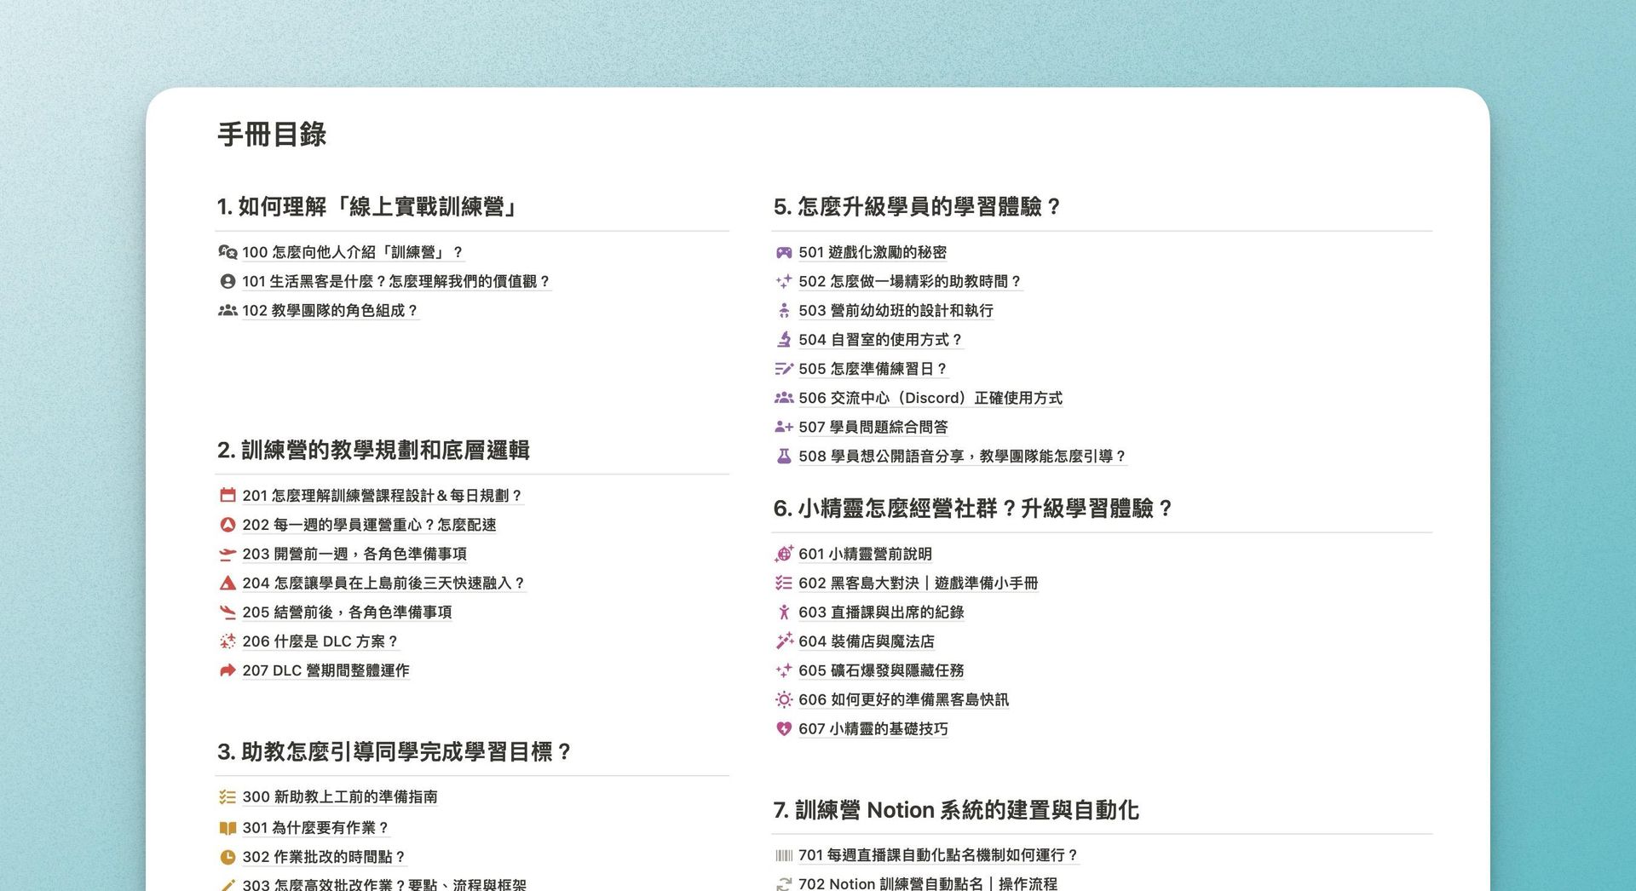
Task: Open 506 交流中心 (Discord) 正確使用方式
Action: point(930,398)
